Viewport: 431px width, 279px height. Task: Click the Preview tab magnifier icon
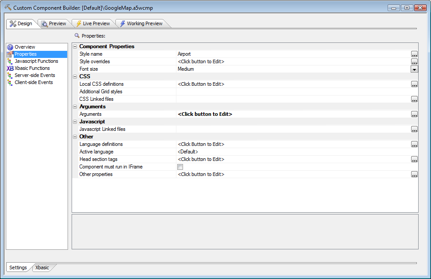click(44, 24)
